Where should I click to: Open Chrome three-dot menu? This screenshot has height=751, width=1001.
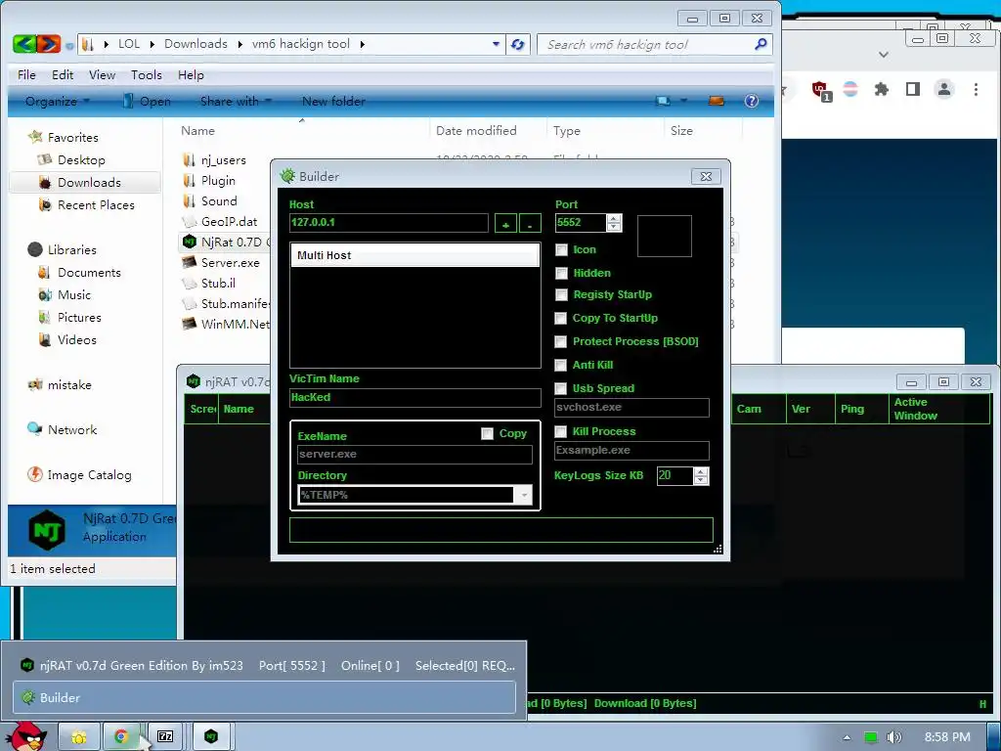click(x=976, y=89)
